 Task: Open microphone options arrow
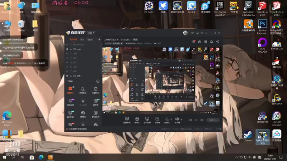click(171, 119)
